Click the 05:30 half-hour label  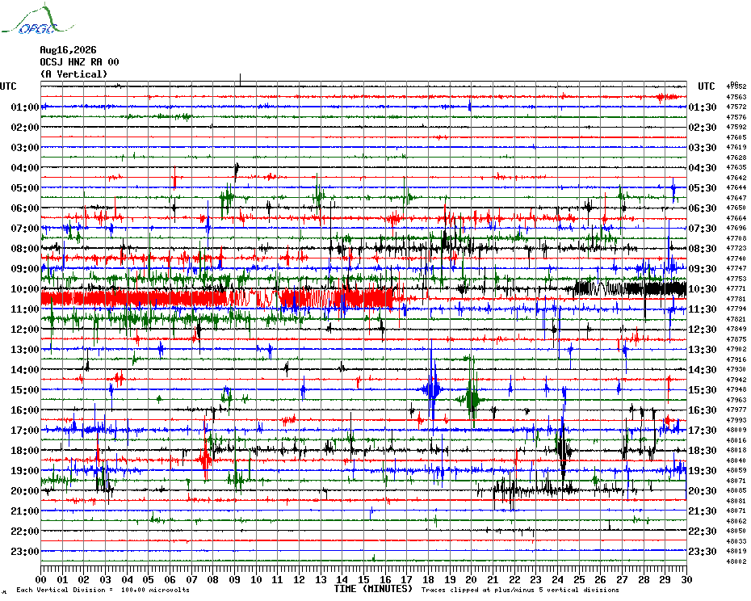pos(703,188)
